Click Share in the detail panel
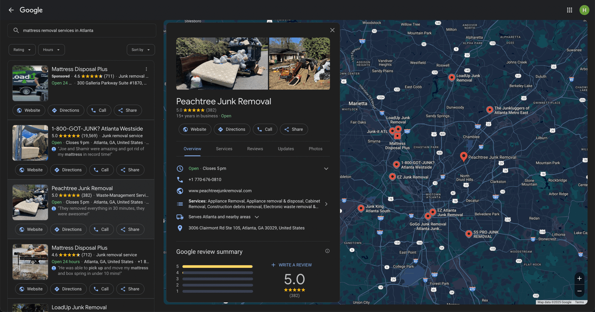Screen dimensions: 595x312 point(294,129)
